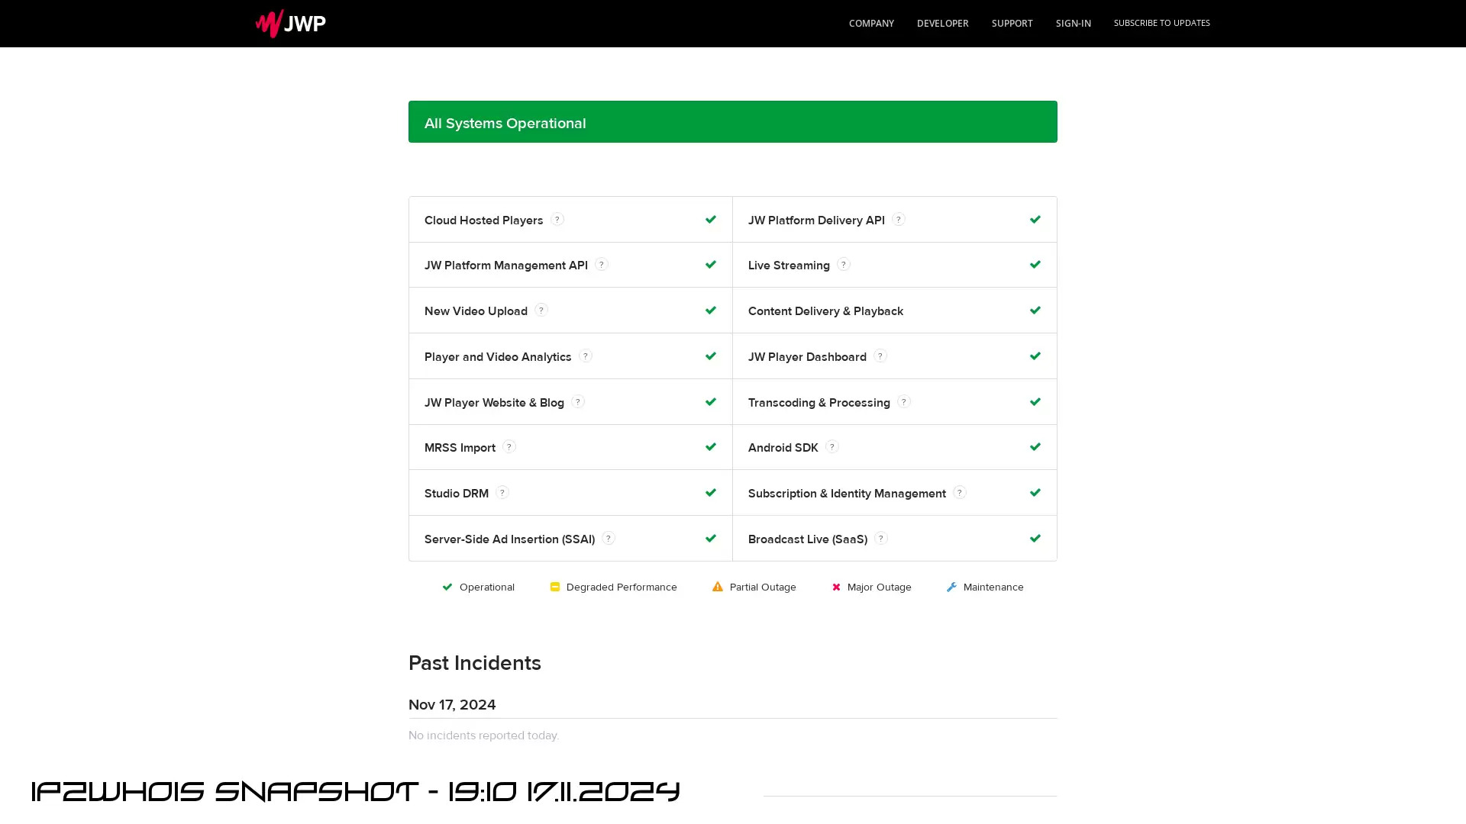Image resolution: width=1466 pixels, height=824 pixels.
Task: Click the help icon for Studio DRM
Action: [502, 493]
